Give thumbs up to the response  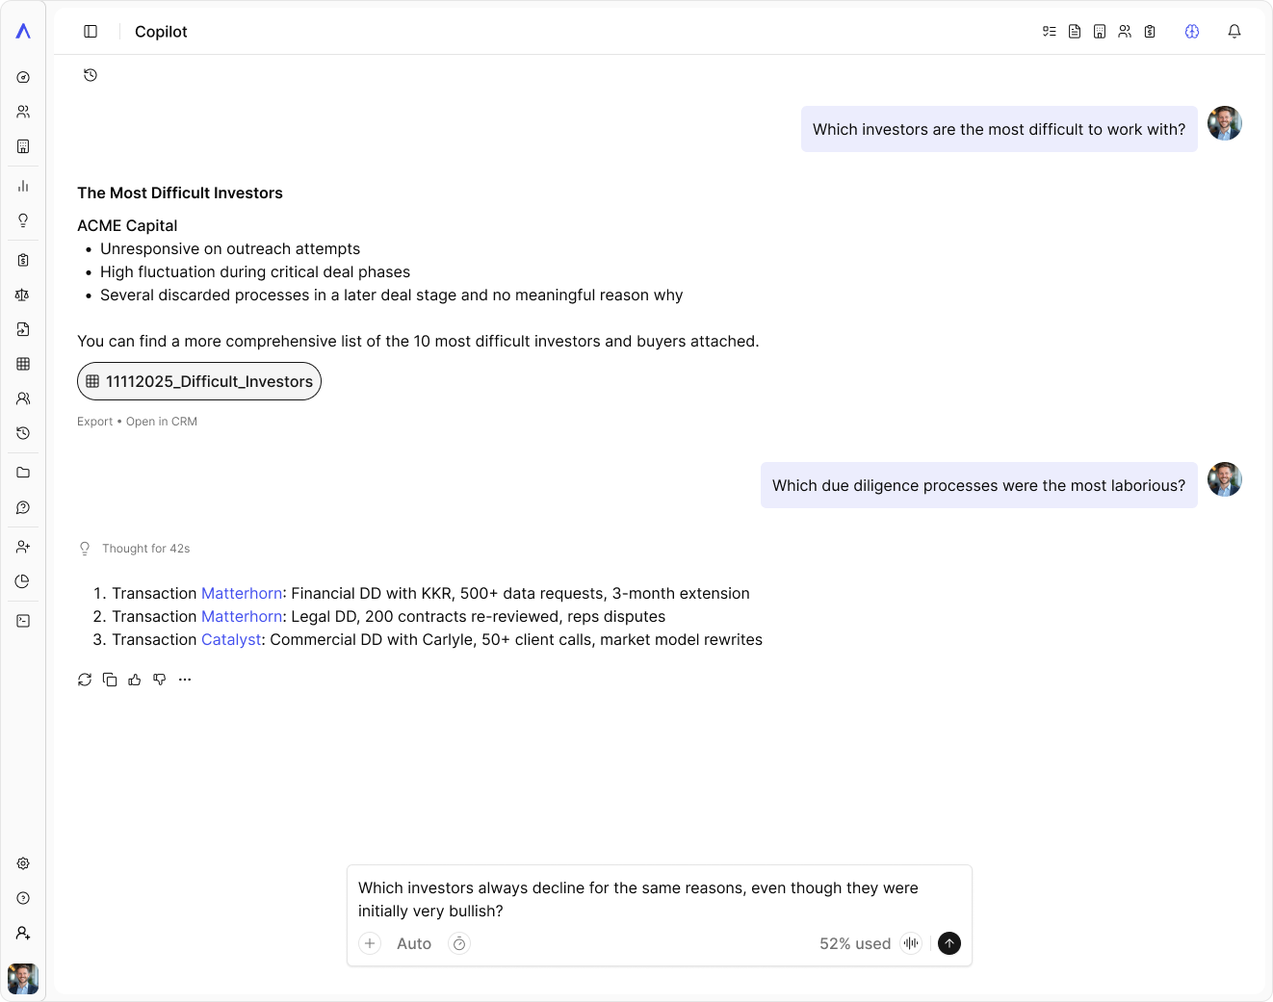pyautogui.click(x=135, y=680)
